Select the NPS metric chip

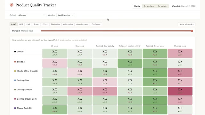(21, 24)
